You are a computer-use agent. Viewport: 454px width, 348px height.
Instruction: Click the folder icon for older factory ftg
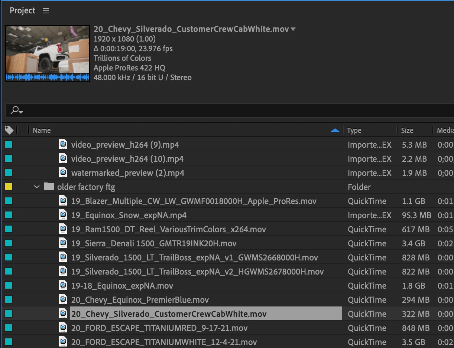(x=49, y=186)
